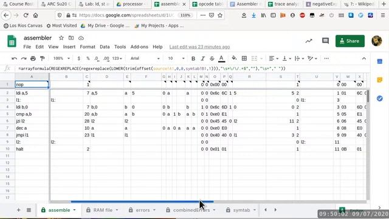Open comment history speech bubble icon
The width and height of the screenshot is (389, 219).
(x=325, y=41)
